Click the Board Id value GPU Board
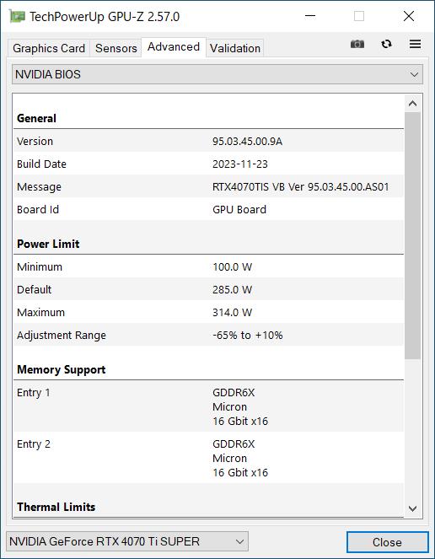The width and height of the screenshot is (435, 559). (239, 210)
